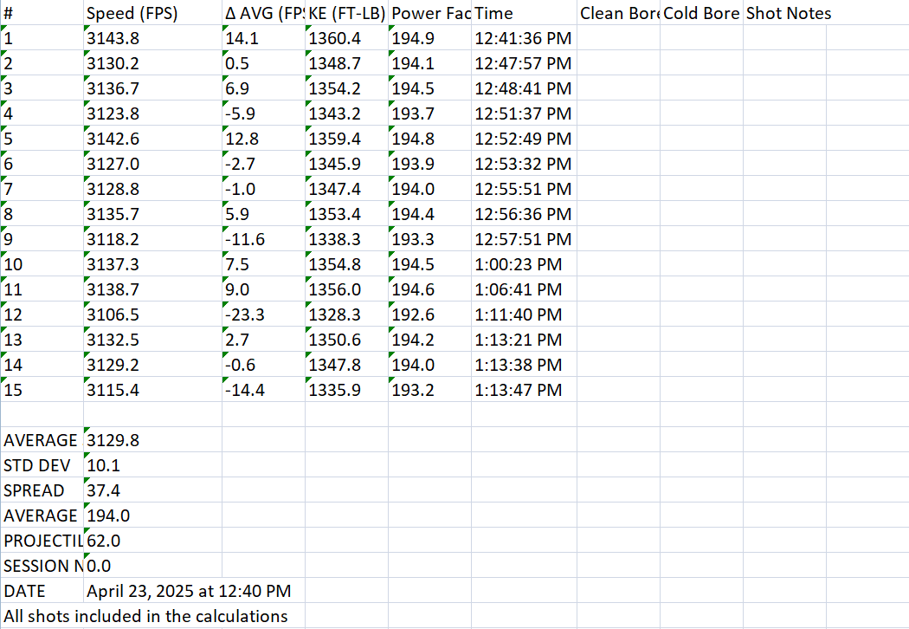909x629 pixels.
Task: Click the power factor cell showing 192.6
Action: pyautogui.click(x=411, y=314)
